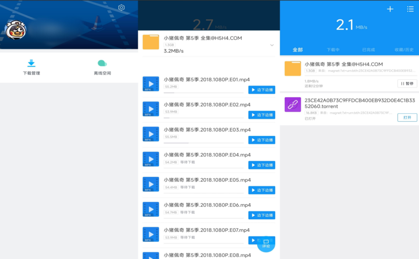The image size is (419, 259).
Task: Click the purple torrent link icon
Action: click(293, 104)
